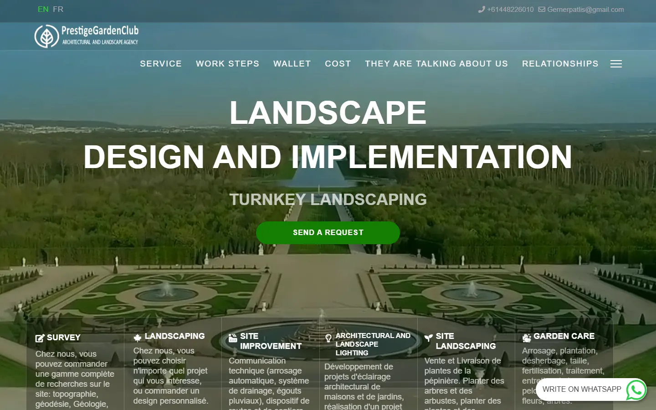Click the Garden Care icon
This screenshot has width=656, height=410.
tap(527, 338)
